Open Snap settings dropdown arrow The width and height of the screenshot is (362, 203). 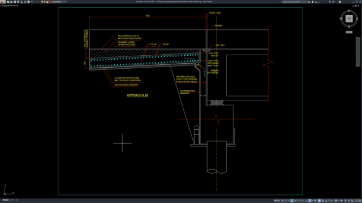tap(288, 201)
